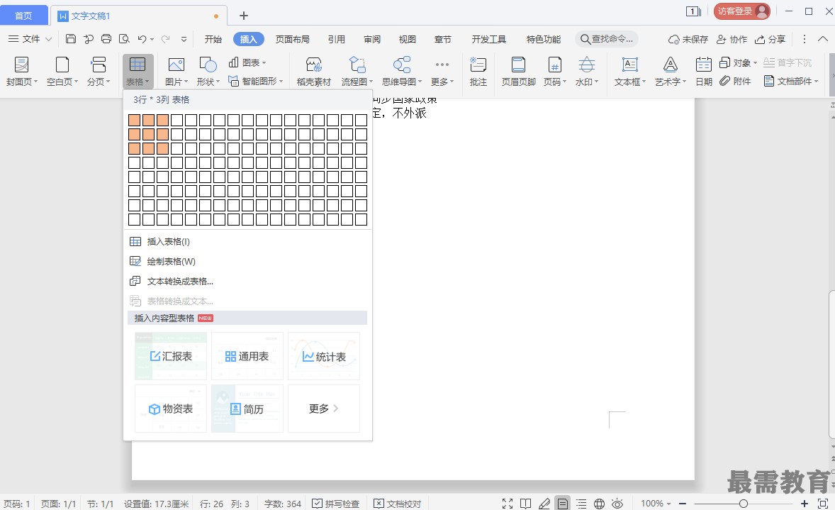Click the zoom in plus button
This screenshot has width=835, height=510.
click(x=804, y=504)
